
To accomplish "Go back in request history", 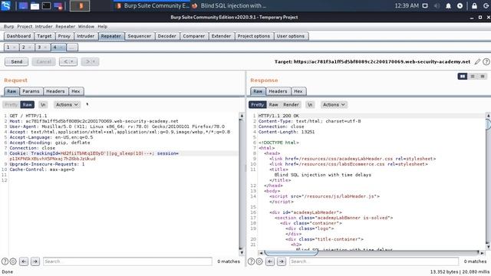I will pyautogui.click(x=68, y=61).
